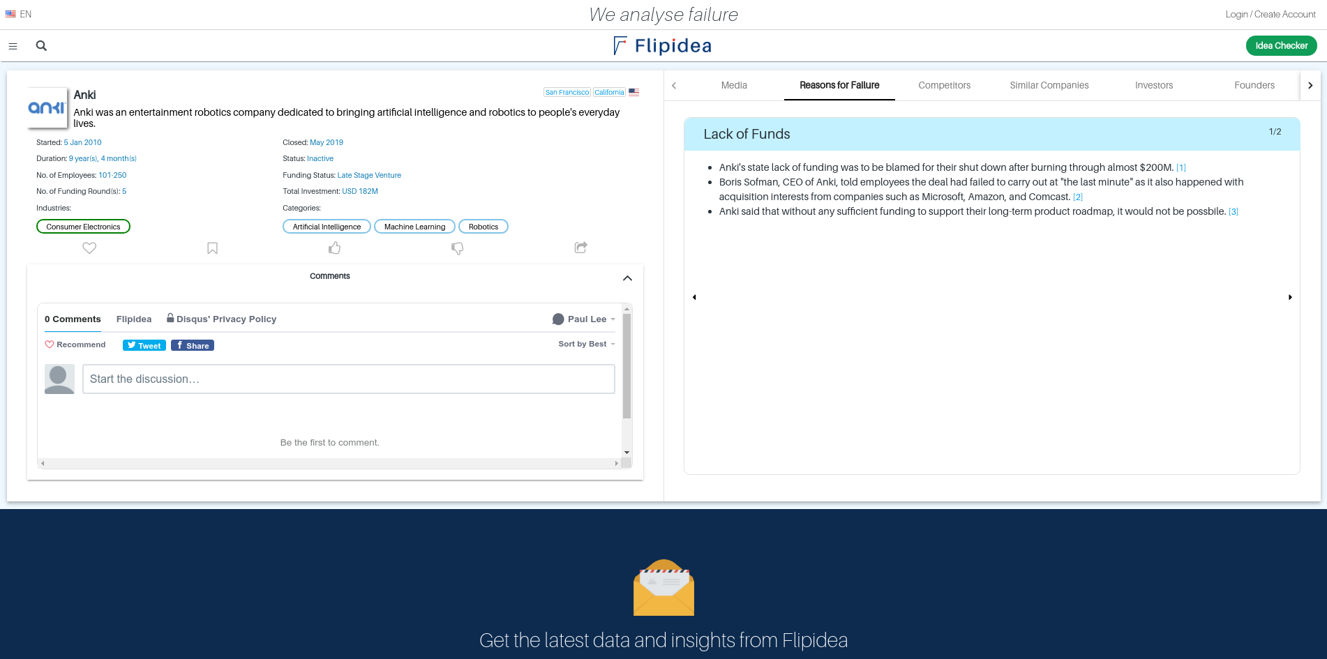Image resolution: width=1327 pixels, height=659 pixels.
Task: Click the duration 9 year(s), 4 month(s)
Action: click(103, 158)
